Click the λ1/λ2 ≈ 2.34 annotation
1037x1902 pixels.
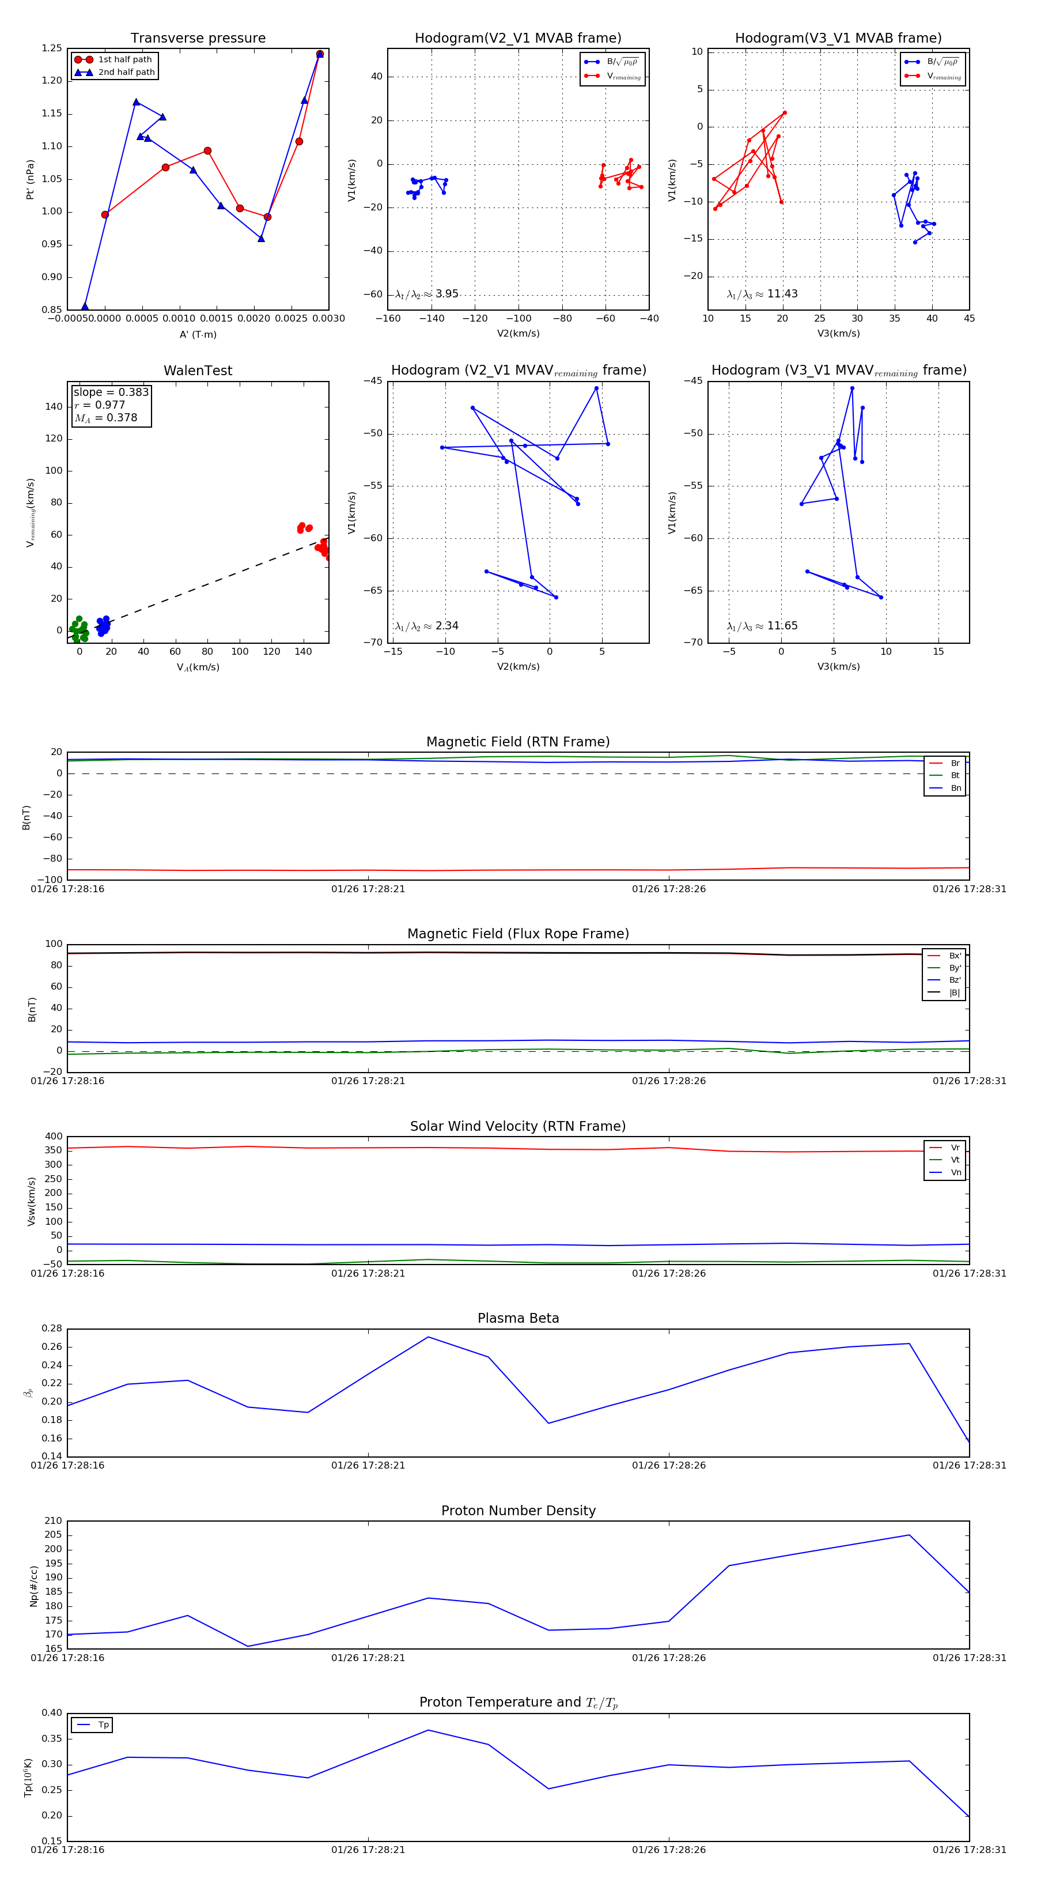426,626
